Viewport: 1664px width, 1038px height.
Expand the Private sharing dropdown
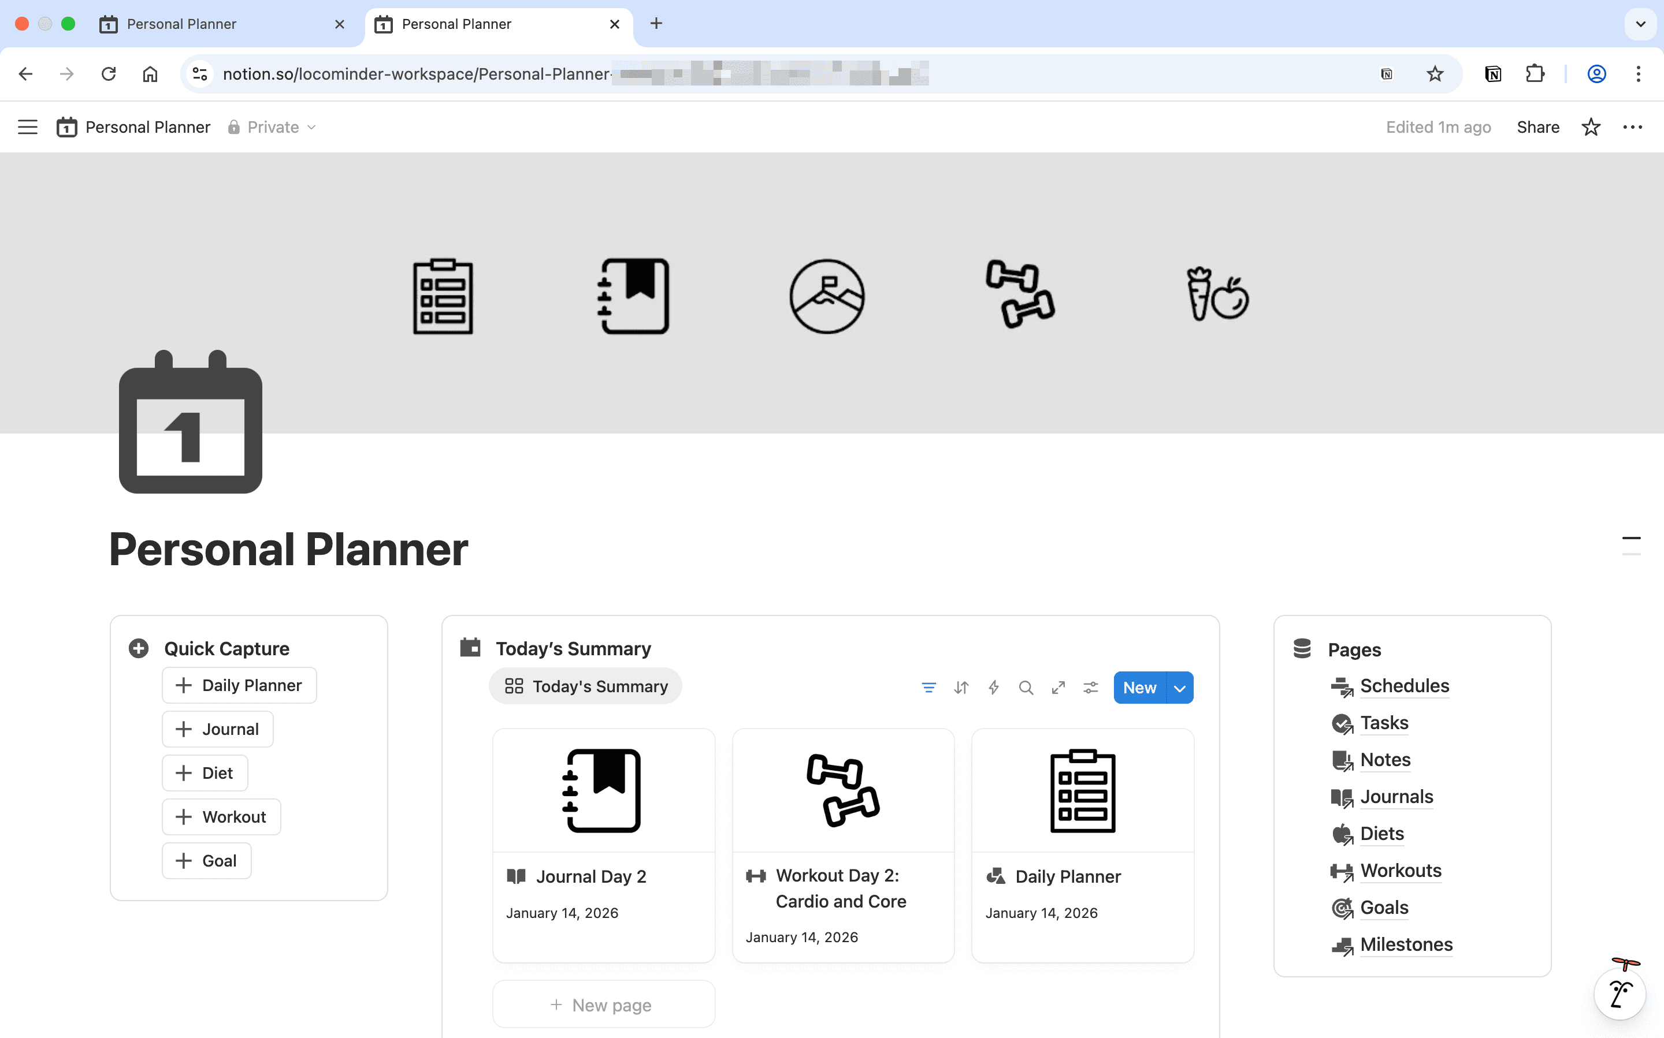point(313,127)
